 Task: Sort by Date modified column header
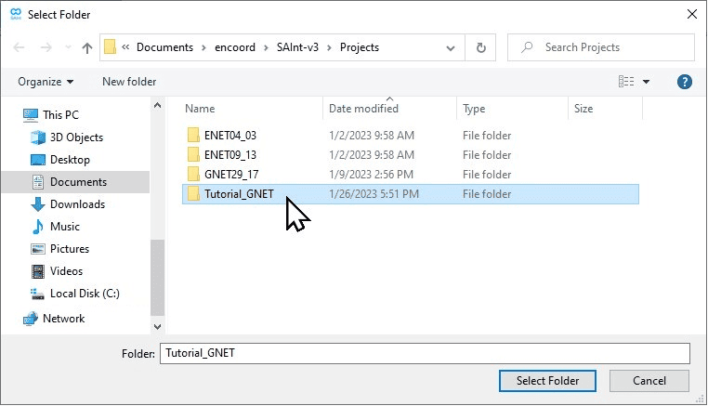point(363,109)
